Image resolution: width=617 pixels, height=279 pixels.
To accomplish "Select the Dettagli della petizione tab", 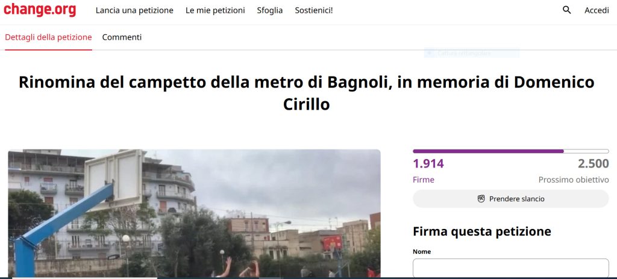I will [x=48, y=37].
